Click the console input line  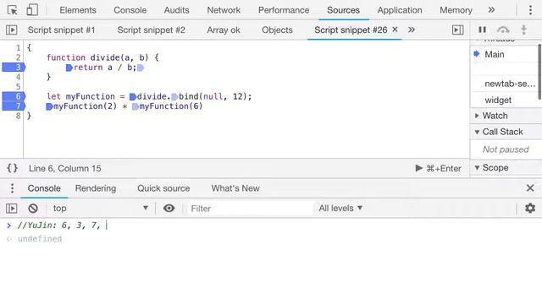[271, 225]
